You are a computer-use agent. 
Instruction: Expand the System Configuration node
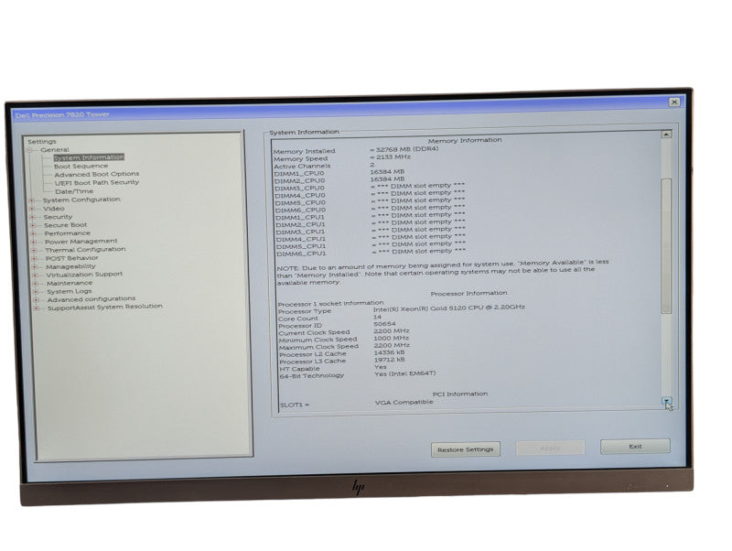pyautogui.click(x=32, y=200)
